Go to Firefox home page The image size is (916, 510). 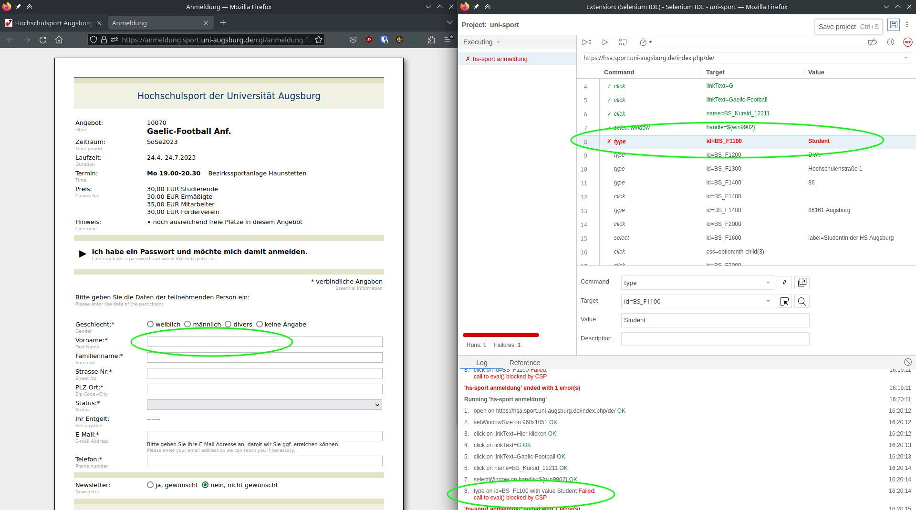pos(59,40)
